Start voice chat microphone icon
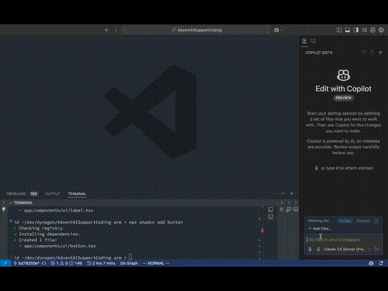 click(318, 249)
